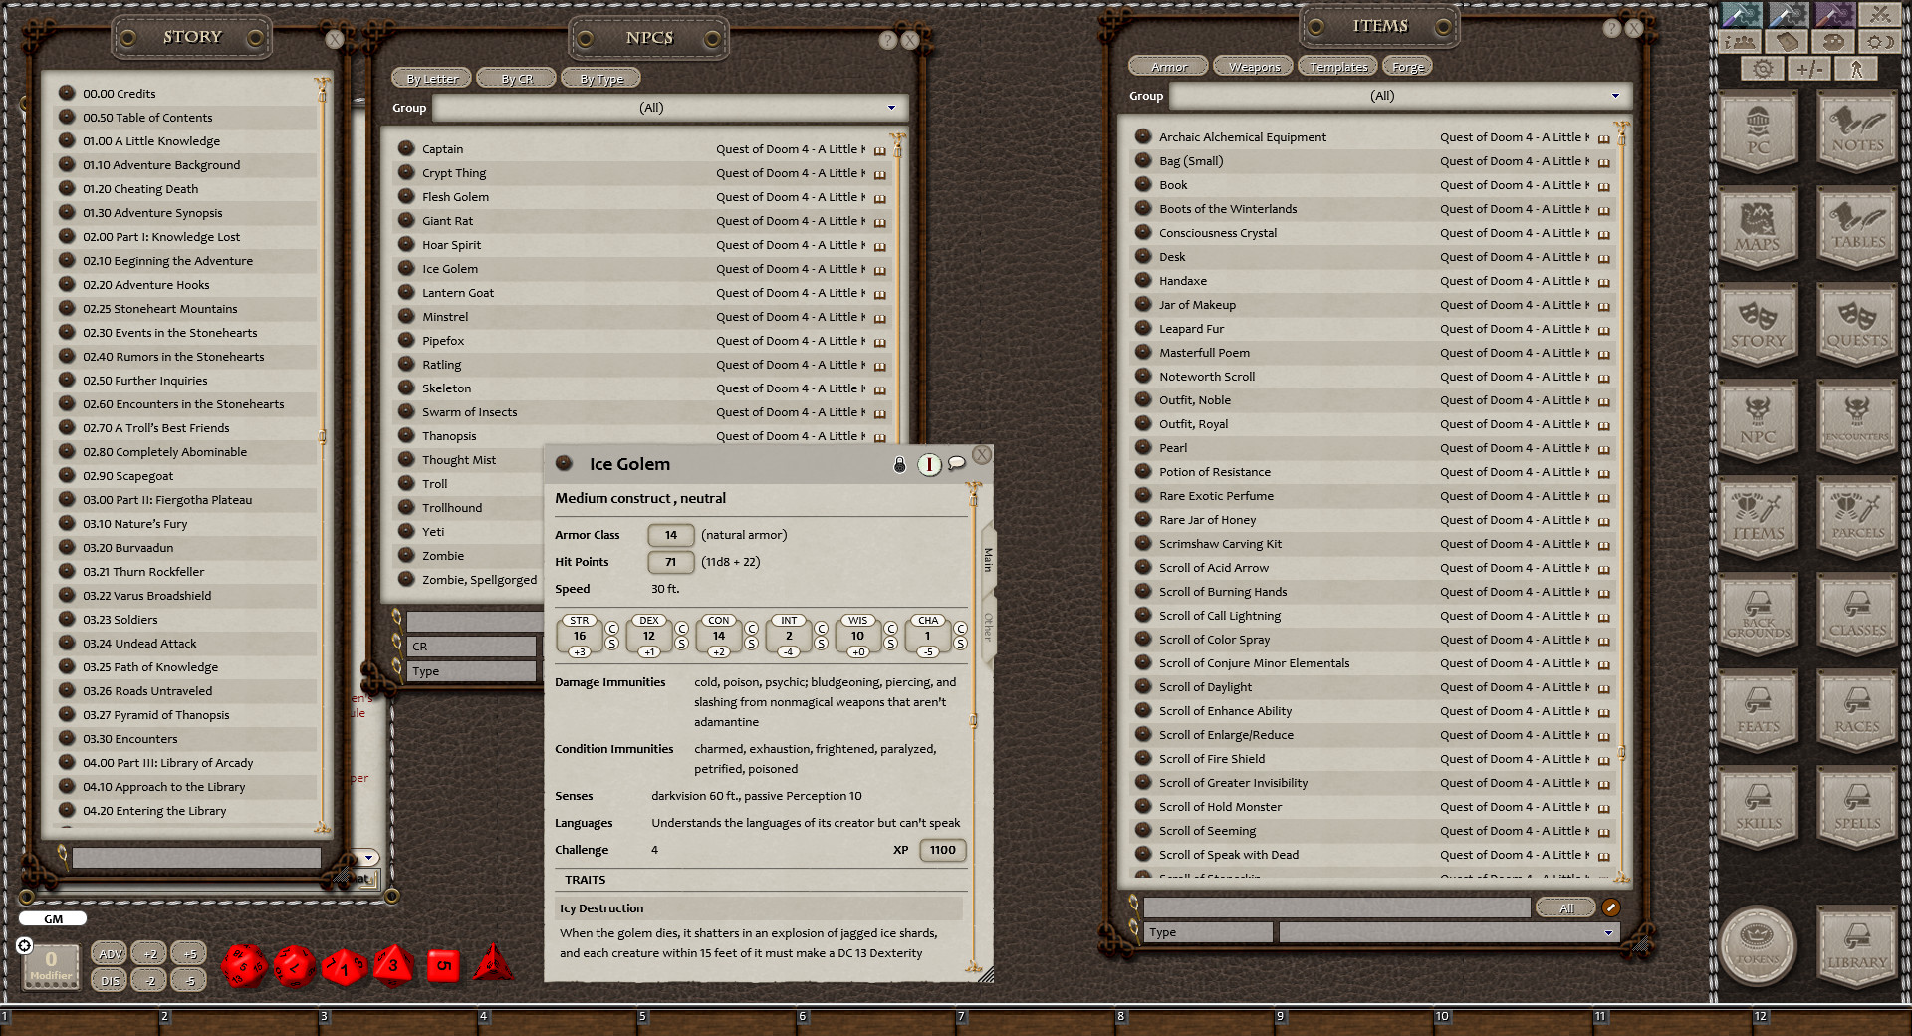Open the Party Sheet icon in the toolbar
Image resolution: width=1912 pixels, height=1036 pixels.
(x=1739, y=42)
